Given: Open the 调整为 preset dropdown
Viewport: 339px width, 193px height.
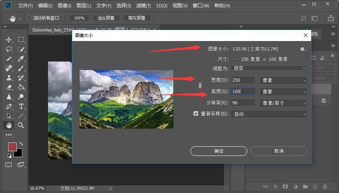Looking at the screenshot, I should coord(269,68).
